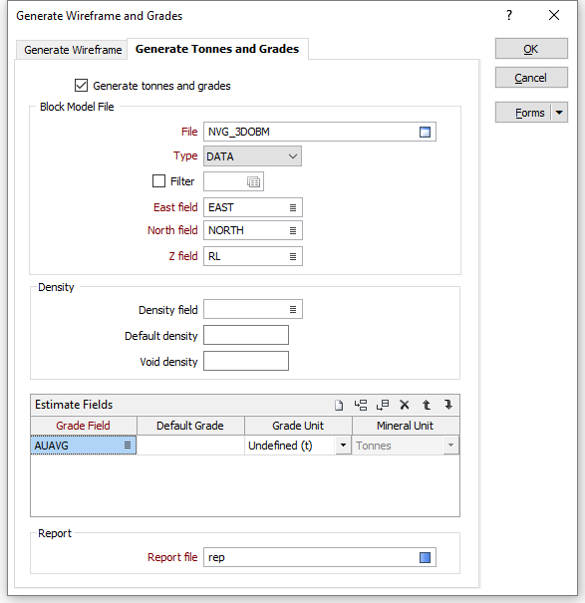Move the estimate field row down
Image resolution: width=585 pixels, height=603 pixels.
click(448, 405)
